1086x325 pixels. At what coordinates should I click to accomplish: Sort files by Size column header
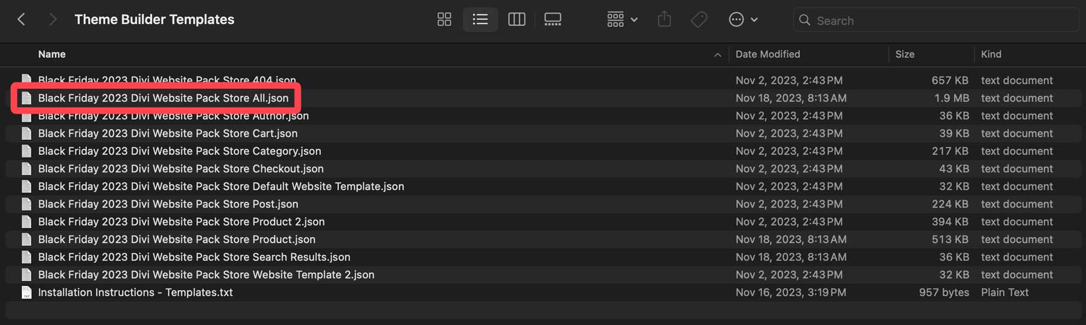904,54
